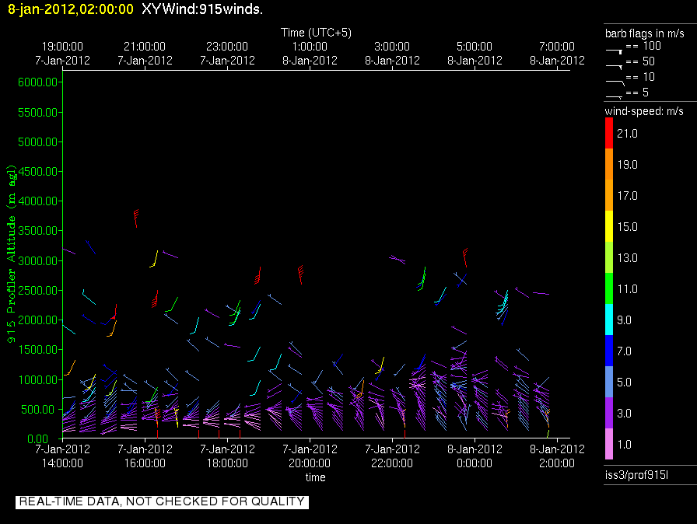Viewport: 697px width, 524px height.
Task: Click the 4500.00 altitude tick label
Action: tap(38, 171)
